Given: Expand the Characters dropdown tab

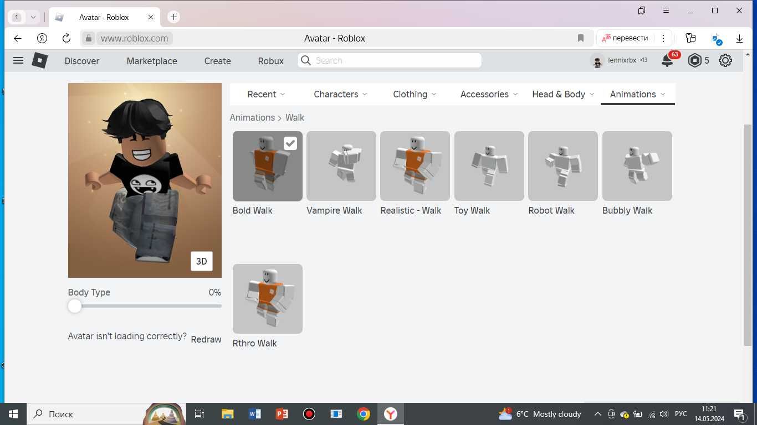Looking at the screenshot, I should point(340,94).
